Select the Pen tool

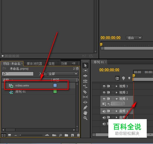[85, 108]
